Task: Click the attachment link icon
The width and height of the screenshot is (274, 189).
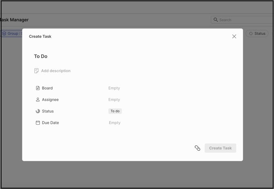Action: point(198,148)
